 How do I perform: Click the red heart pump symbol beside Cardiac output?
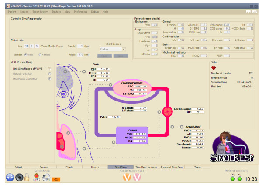167,112
